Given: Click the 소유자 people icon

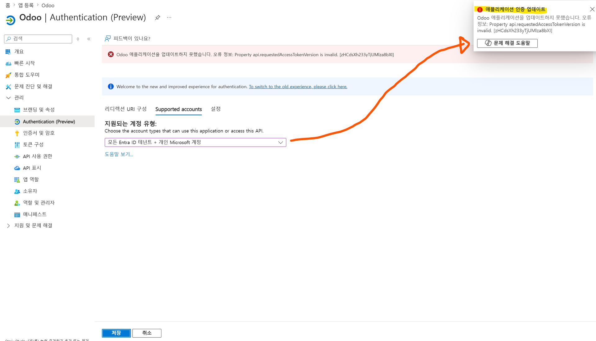Looking at the screenshot, I should click(17, 191).
